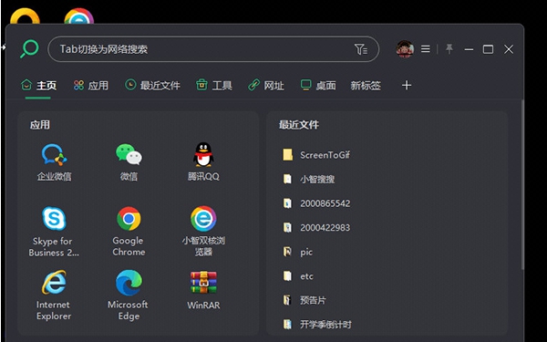Click the vertical scrollbar on right edge
This screenshot has width=547, height=342.
(522, 185)
